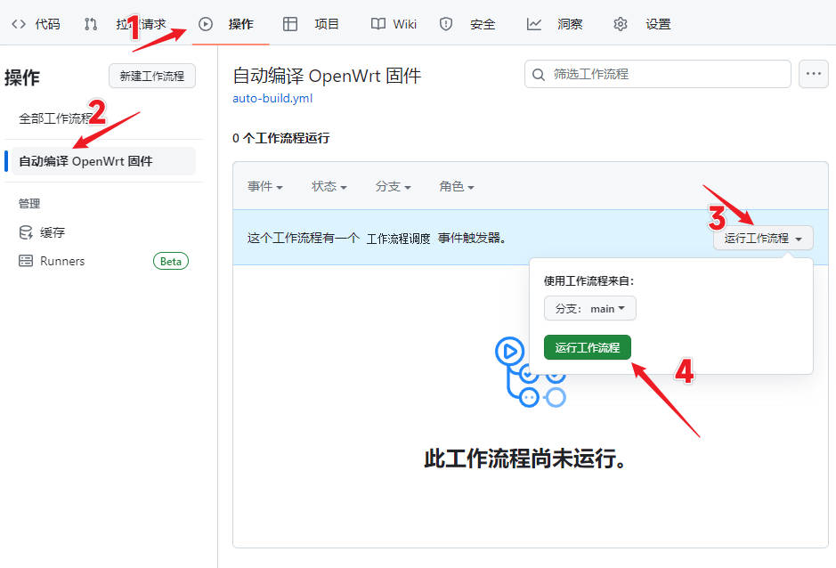Click the pull request icon
The image size is (836, 568).
click(91, 24)
